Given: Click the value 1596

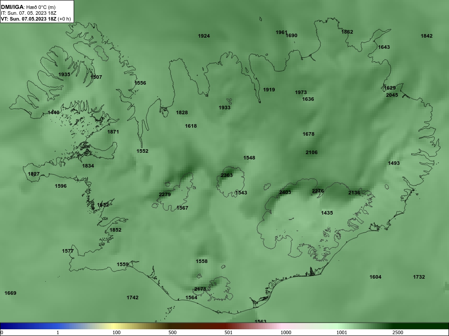Looking at the screenshot, I should tap(61, 186).
